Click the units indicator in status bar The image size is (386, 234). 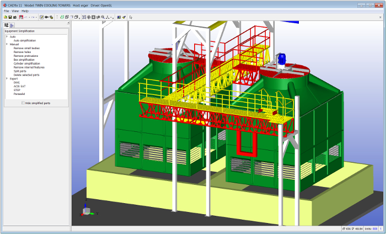pyautogui.click(x=374, y=228)
